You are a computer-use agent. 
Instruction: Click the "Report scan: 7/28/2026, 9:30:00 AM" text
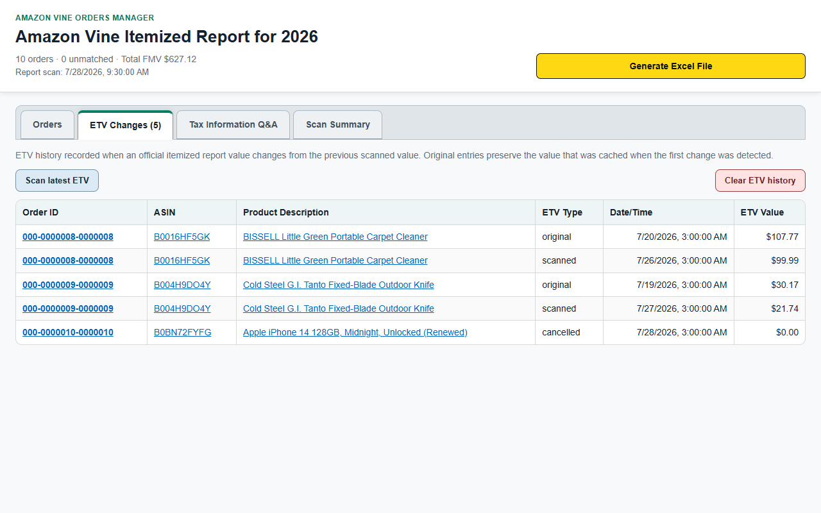tap(82, 72)
